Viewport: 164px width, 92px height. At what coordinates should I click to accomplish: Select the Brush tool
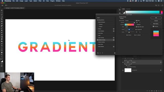[x=2, y=28]
